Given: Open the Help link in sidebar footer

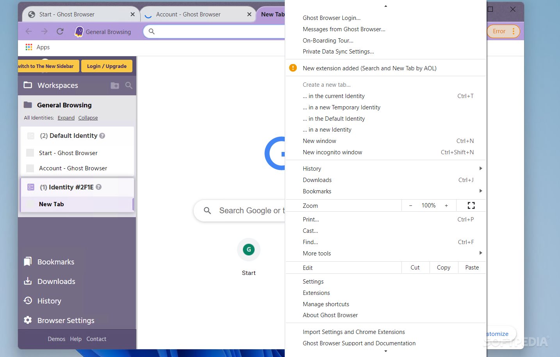Looking at the screenshot, I should (x=76, y=339).
